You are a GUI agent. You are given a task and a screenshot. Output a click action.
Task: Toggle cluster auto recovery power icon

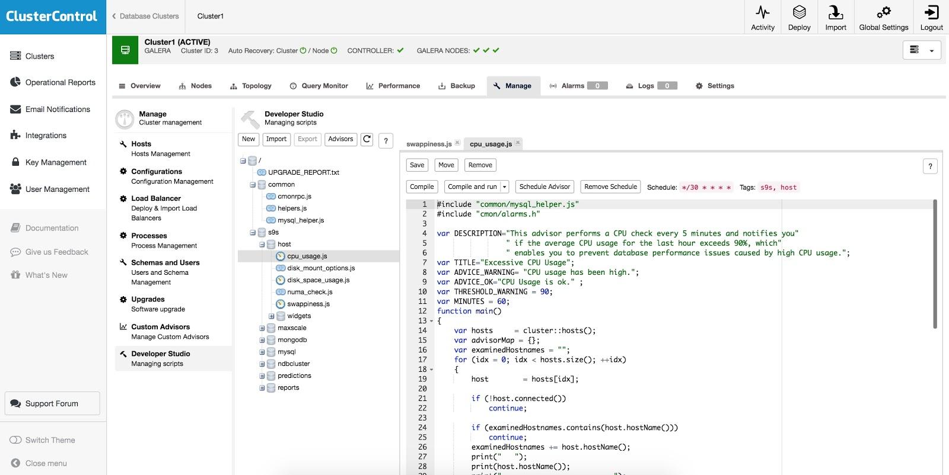[303, 50]
